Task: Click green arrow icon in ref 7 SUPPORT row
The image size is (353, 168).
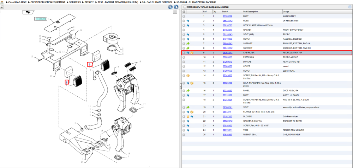Action: 188,44
